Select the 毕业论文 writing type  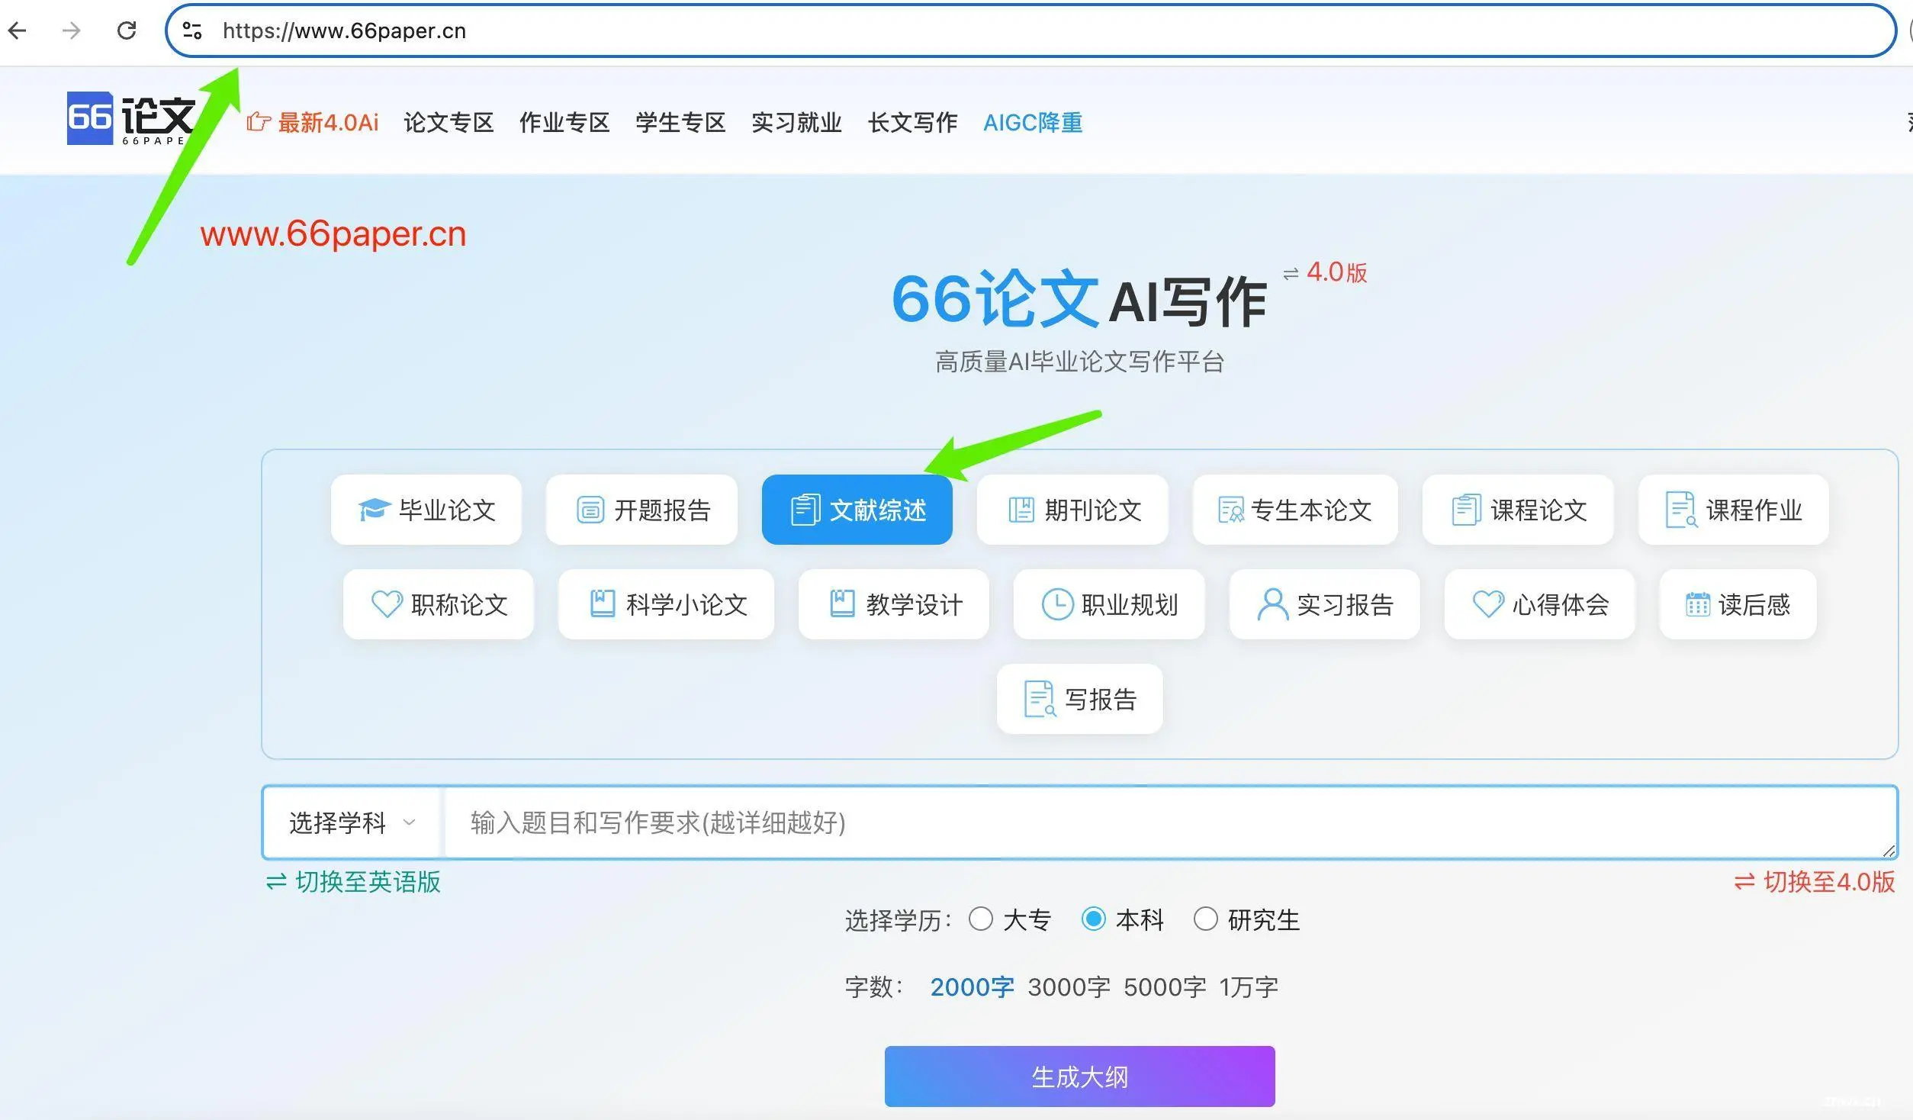(x=426, y=510)
